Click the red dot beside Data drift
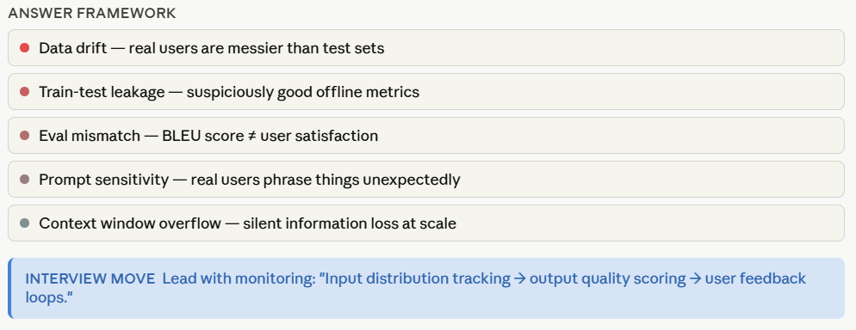 point(24,48)
